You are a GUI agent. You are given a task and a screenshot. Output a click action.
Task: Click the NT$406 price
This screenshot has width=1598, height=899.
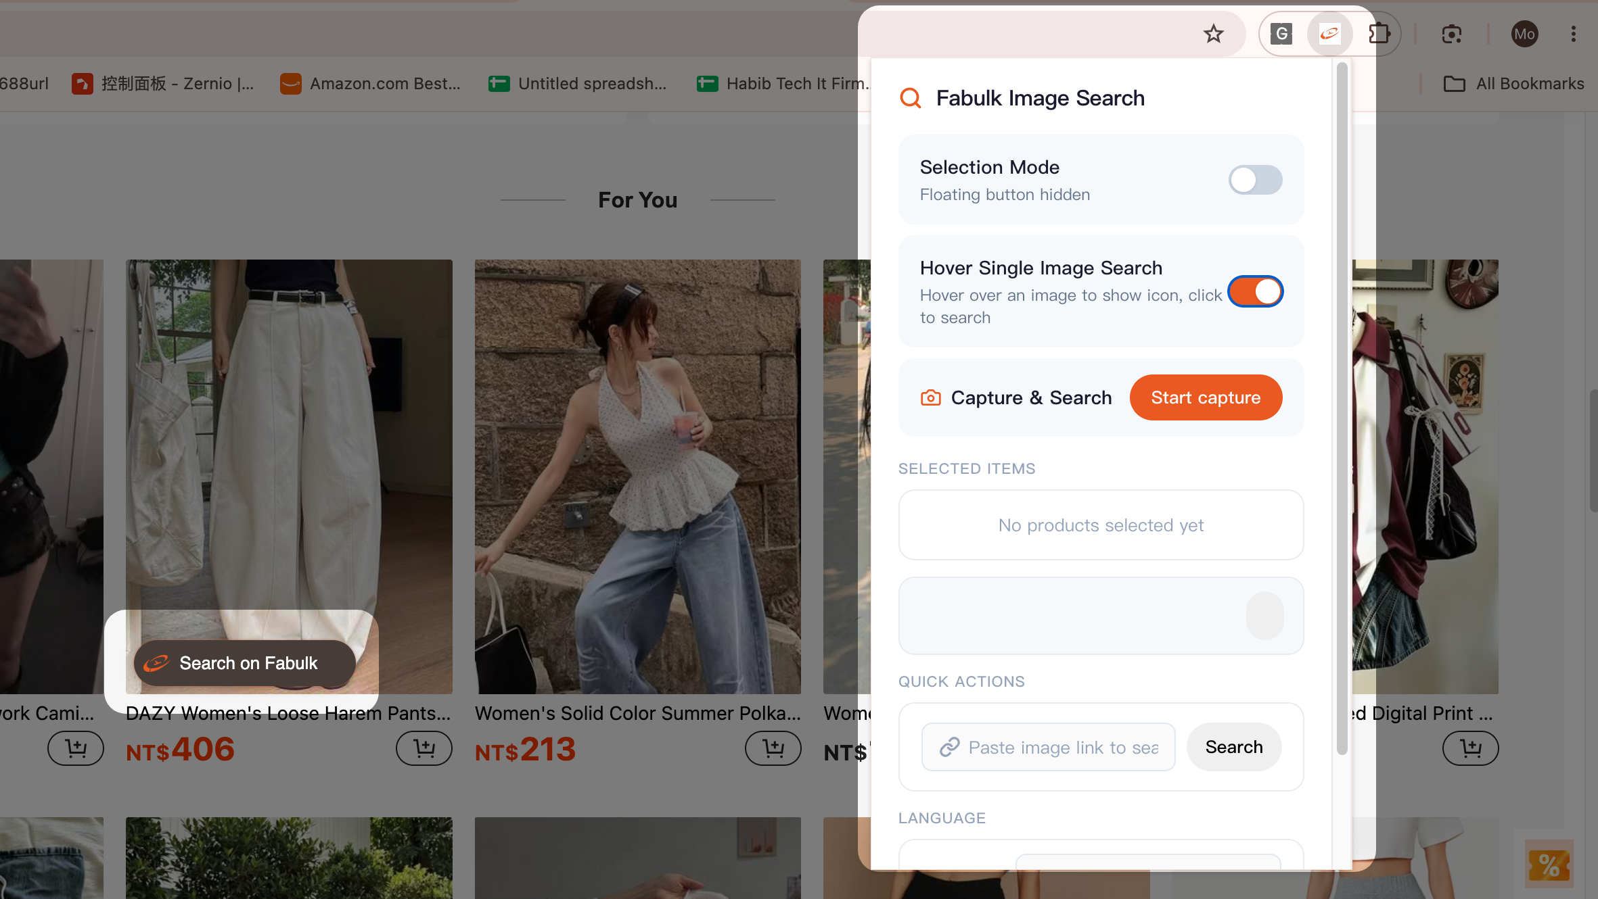click(180, 750)
